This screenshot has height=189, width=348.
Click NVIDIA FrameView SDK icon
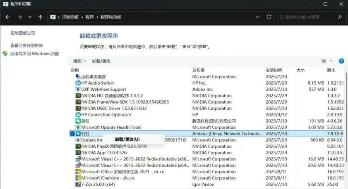78,102
